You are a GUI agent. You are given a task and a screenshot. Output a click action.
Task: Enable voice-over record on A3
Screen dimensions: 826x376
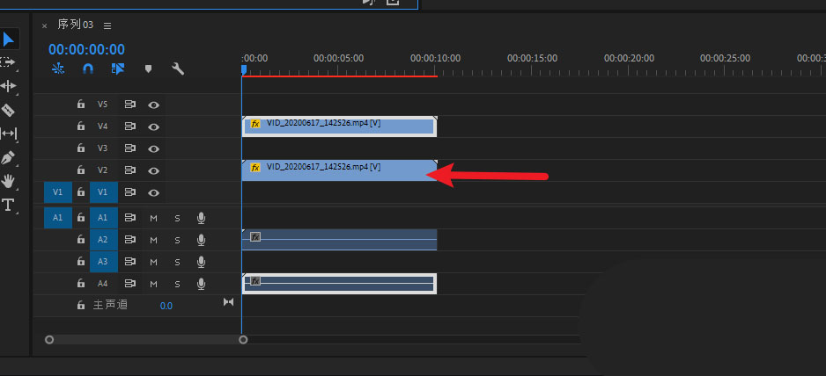pos(201,263)
